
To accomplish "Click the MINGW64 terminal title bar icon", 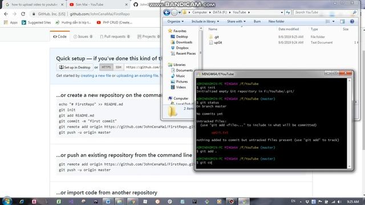I will (x=198, y=74).
